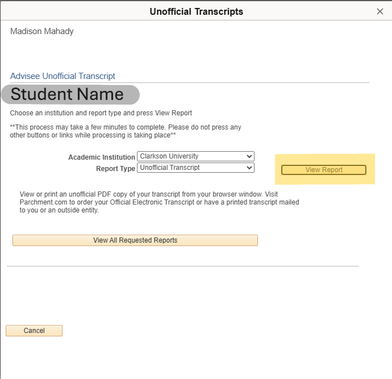Click the Advisee Unofficial Transcript heading
The height and width of the screenshot is (379, 392).
62,76
